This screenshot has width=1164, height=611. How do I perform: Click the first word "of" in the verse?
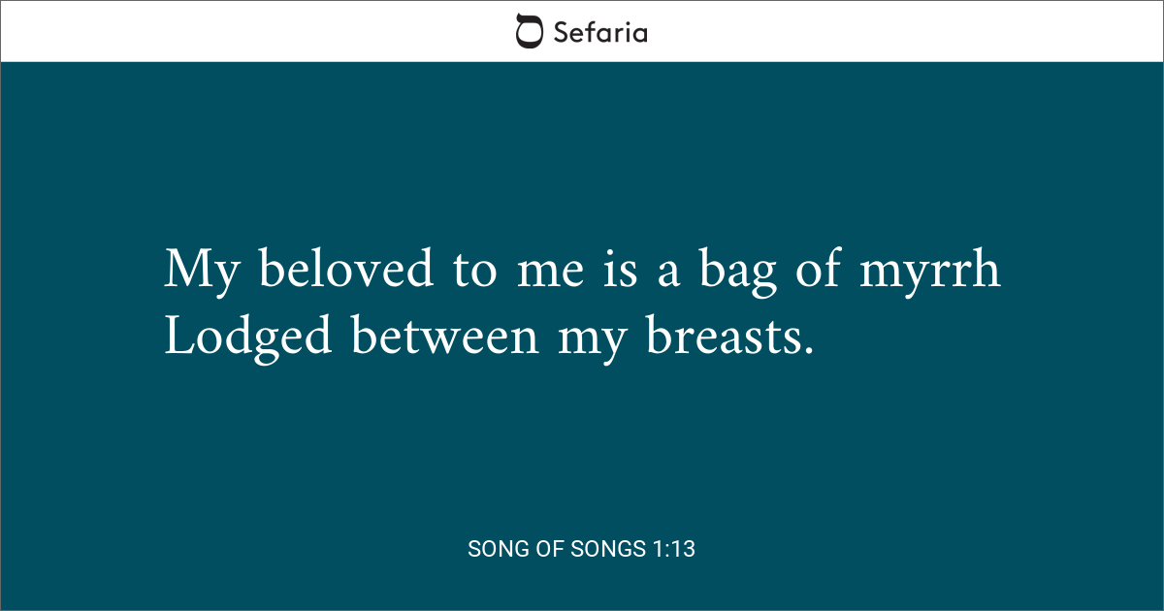817,271
